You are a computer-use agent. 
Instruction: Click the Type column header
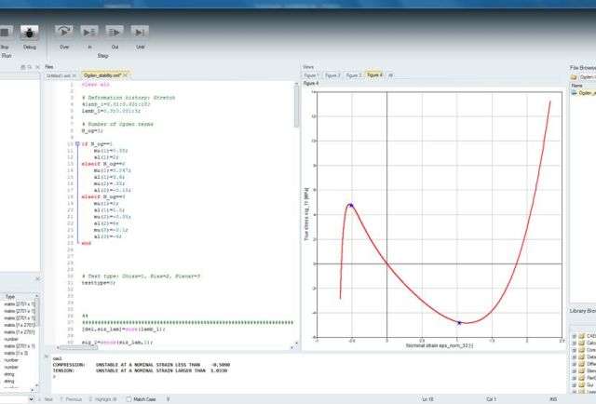10,296
